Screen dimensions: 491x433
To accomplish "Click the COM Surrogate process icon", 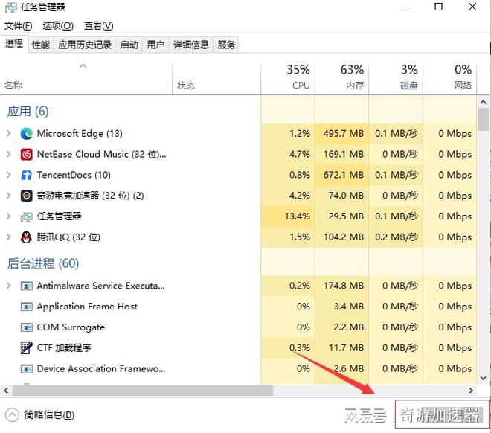I will [26, 327].
